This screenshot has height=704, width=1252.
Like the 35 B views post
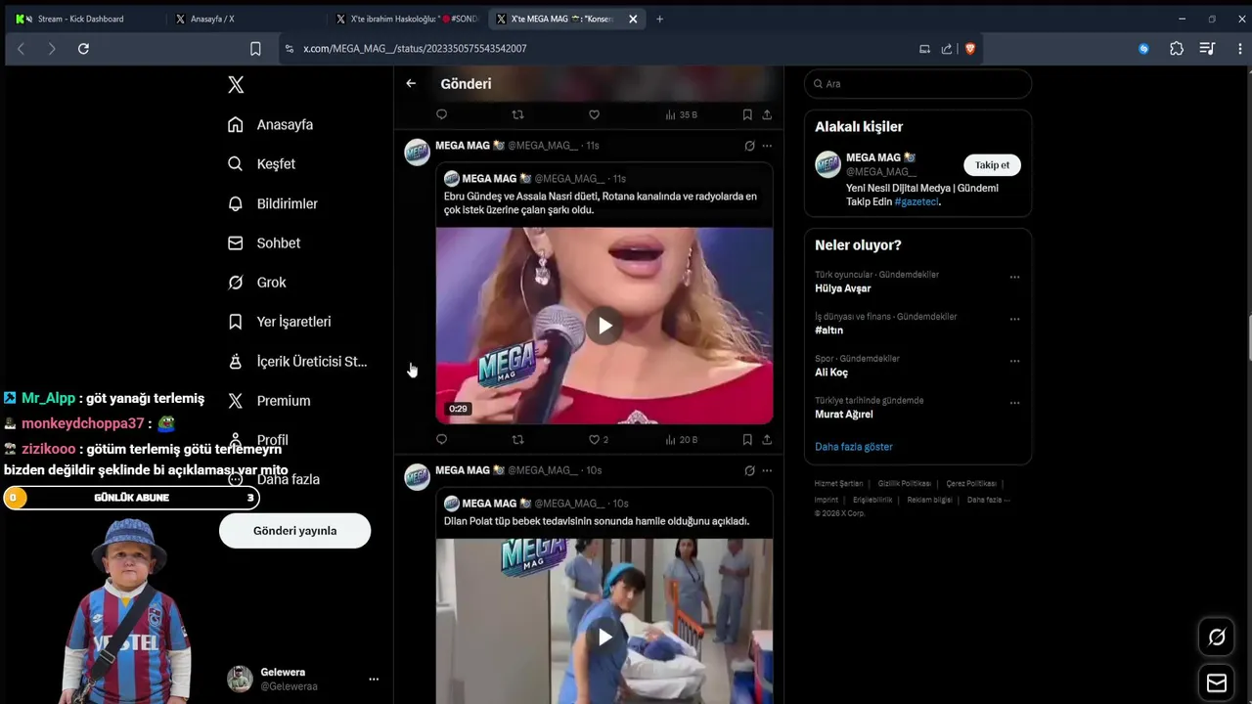point(594,114)
